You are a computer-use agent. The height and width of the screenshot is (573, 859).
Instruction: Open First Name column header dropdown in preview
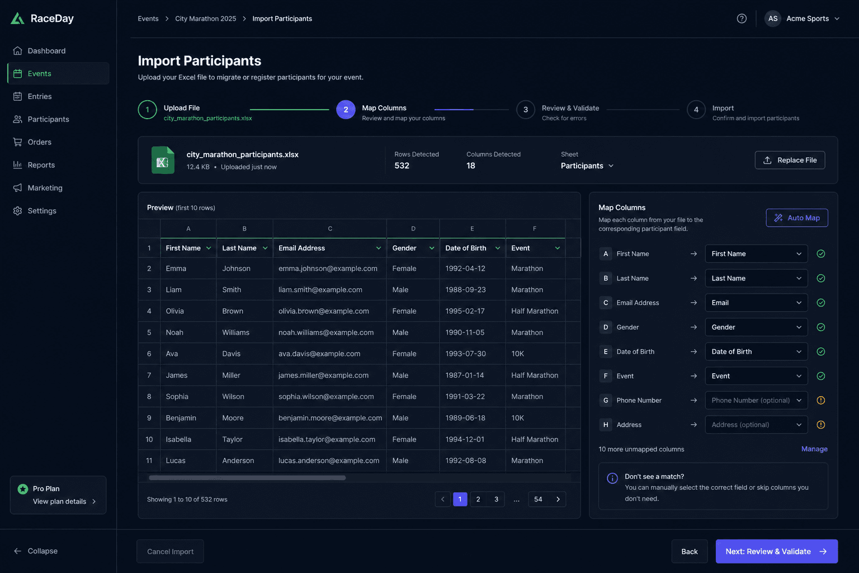pyautogui.click(x=209, y=248)
